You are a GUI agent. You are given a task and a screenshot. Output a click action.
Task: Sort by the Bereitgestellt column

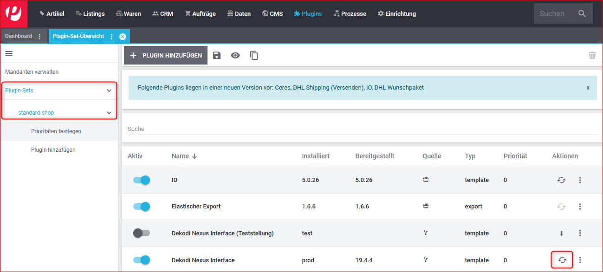(375, 156)
